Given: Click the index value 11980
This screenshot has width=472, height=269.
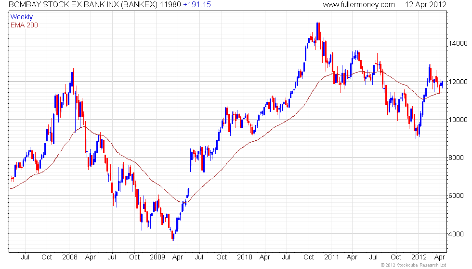Looking at the screenshot, I should pos(170,4).
